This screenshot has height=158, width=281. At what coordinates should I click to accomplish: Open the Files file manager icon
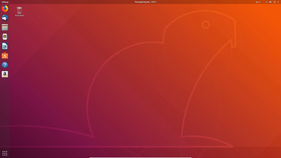pyautogui.click(x=4, y=27)
